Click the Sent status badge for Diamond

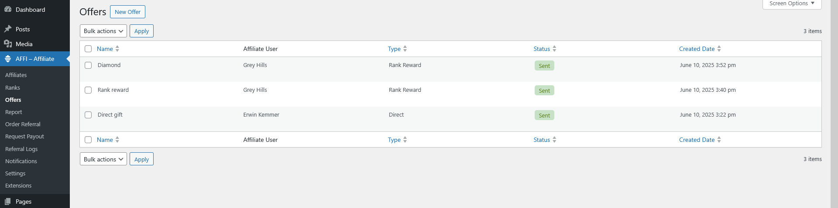pyautogui.click(x=544, y=66)
